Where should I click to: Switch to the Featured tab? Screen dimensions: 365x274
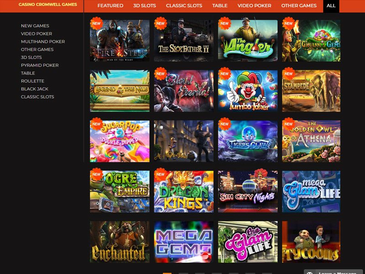(110, 5)
